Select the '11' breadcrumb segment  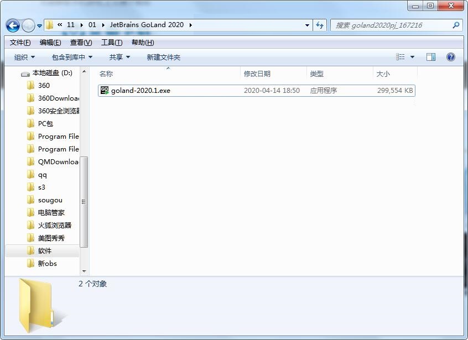tap(71, 25)
